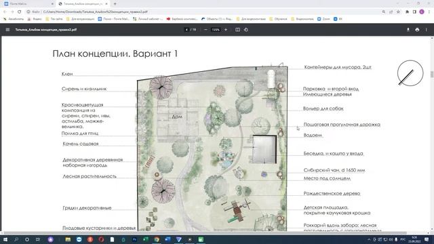Open Photoshop from the taskbar
Image resolution: width=434 pixels, height=244 pixels.
click(x=135, y=239)
